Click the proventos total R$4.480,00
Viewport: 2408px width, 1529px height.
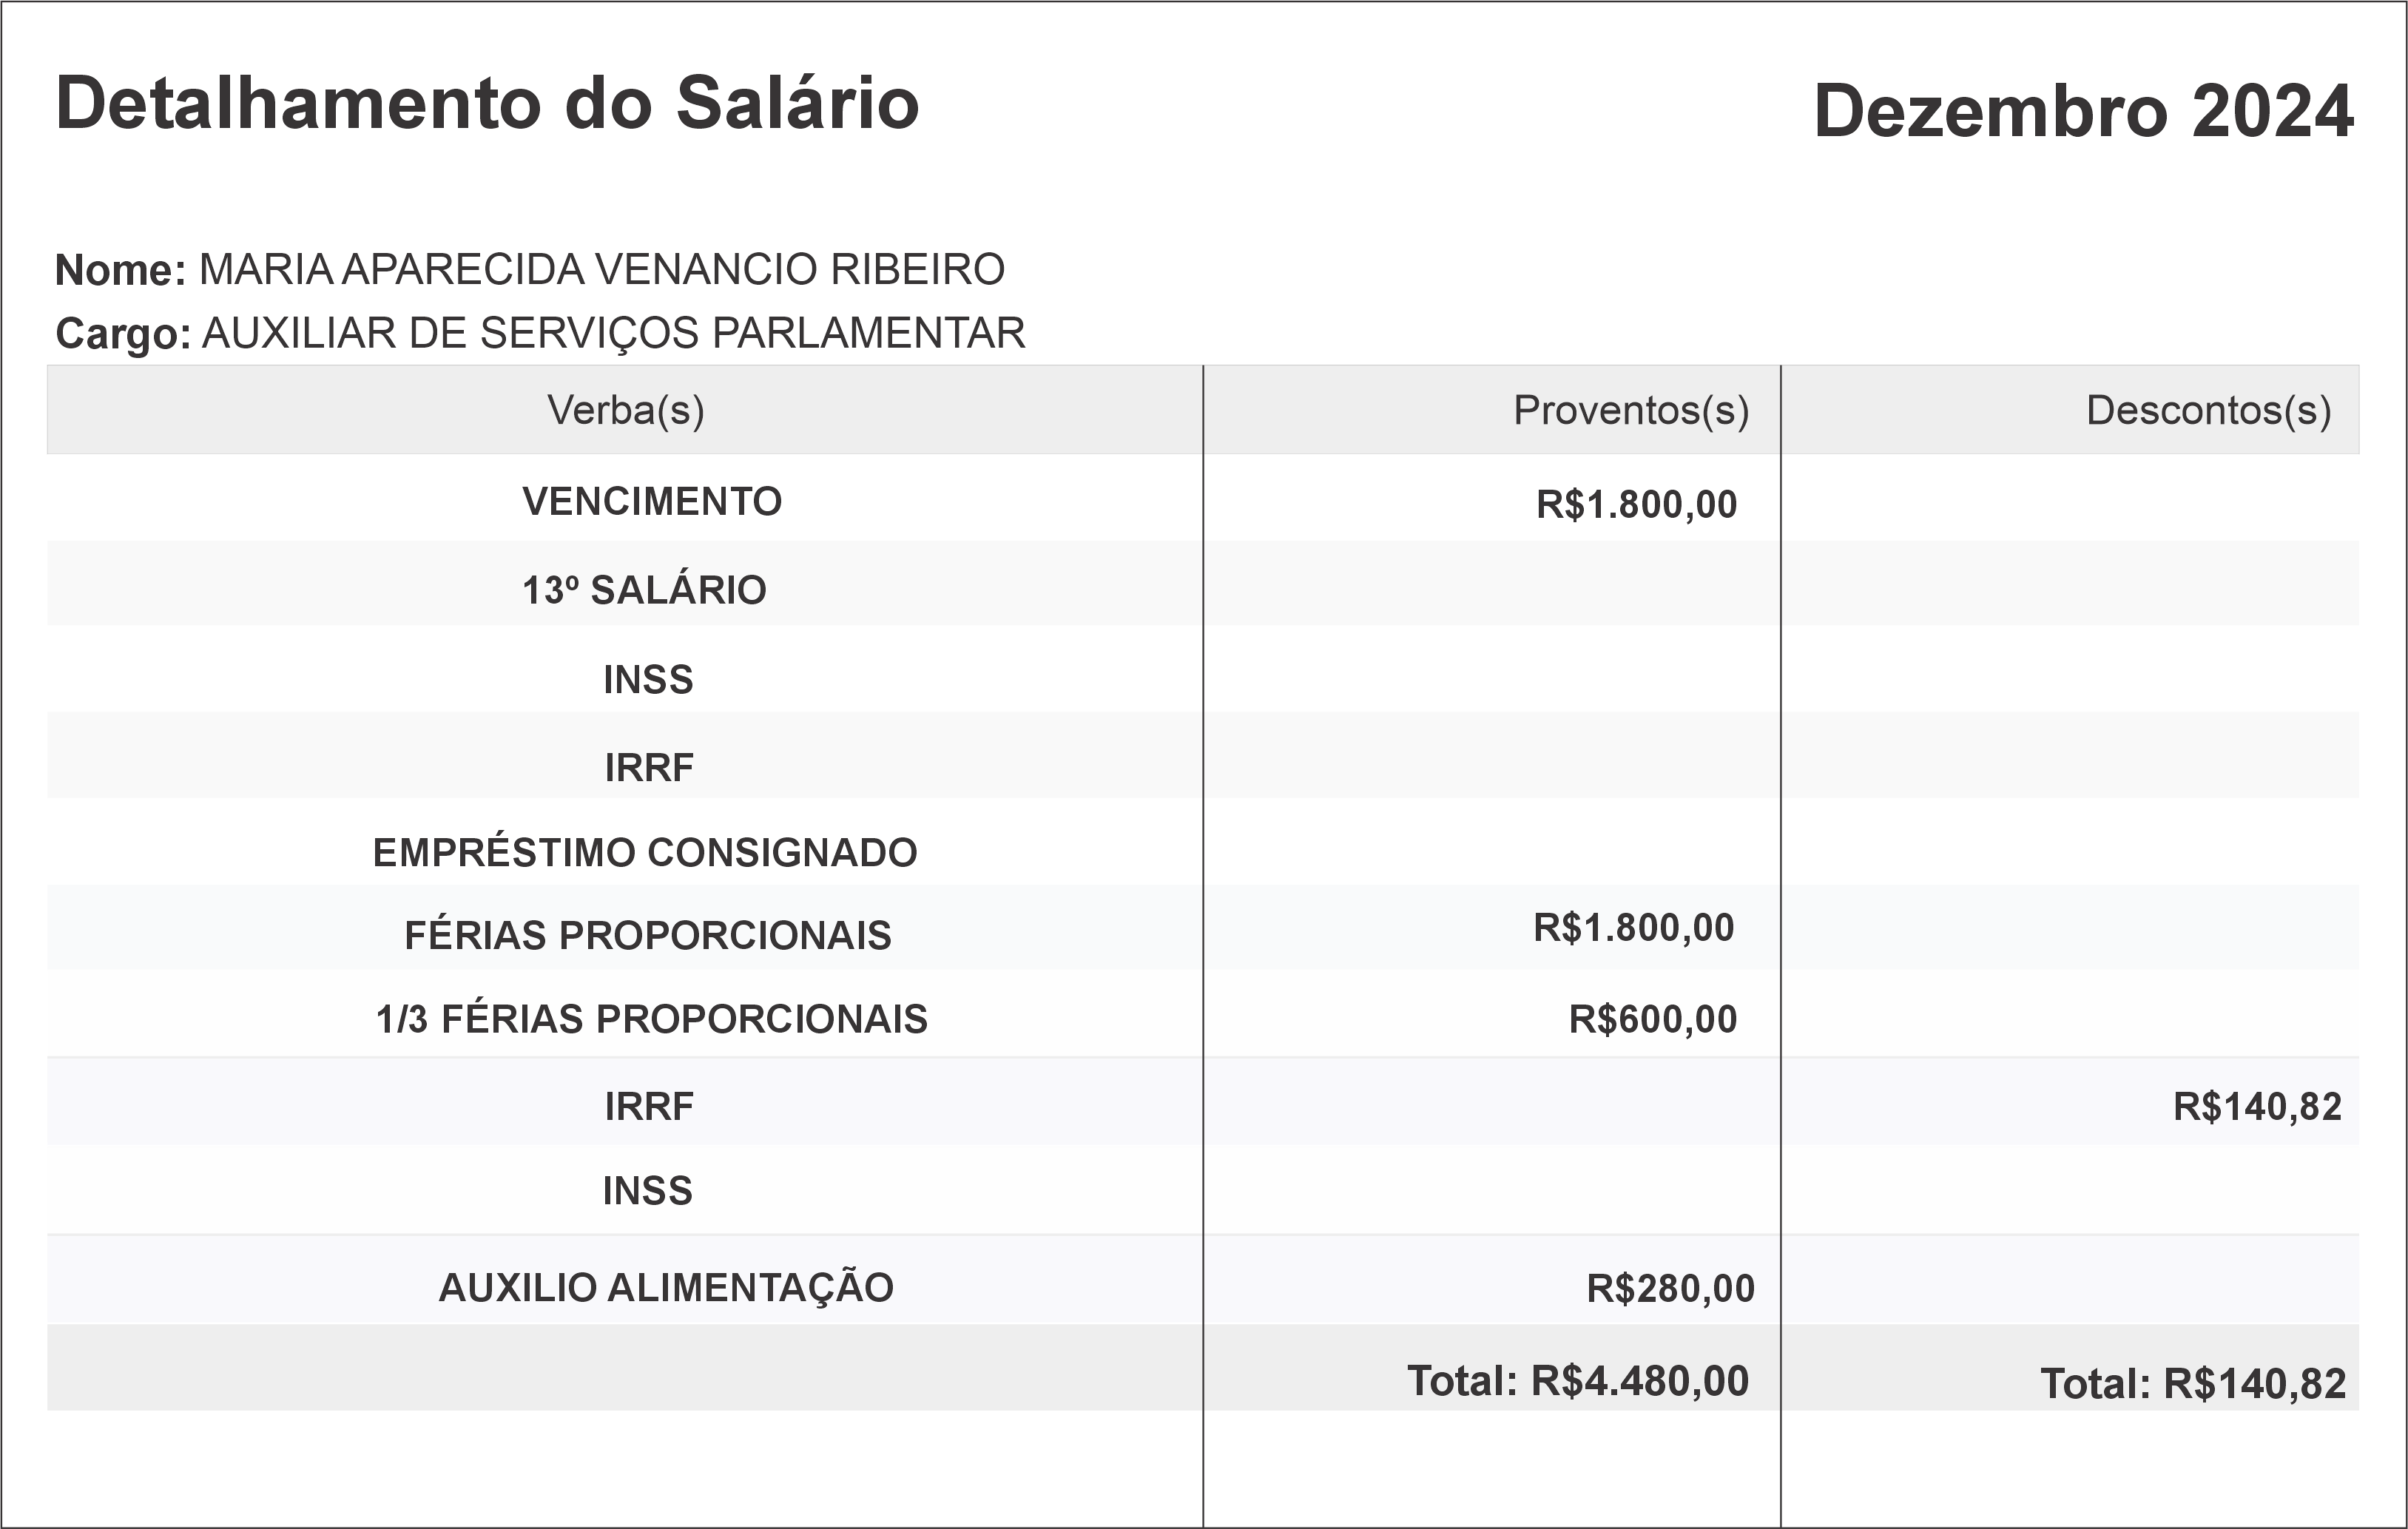(x=1578, y=1381)
